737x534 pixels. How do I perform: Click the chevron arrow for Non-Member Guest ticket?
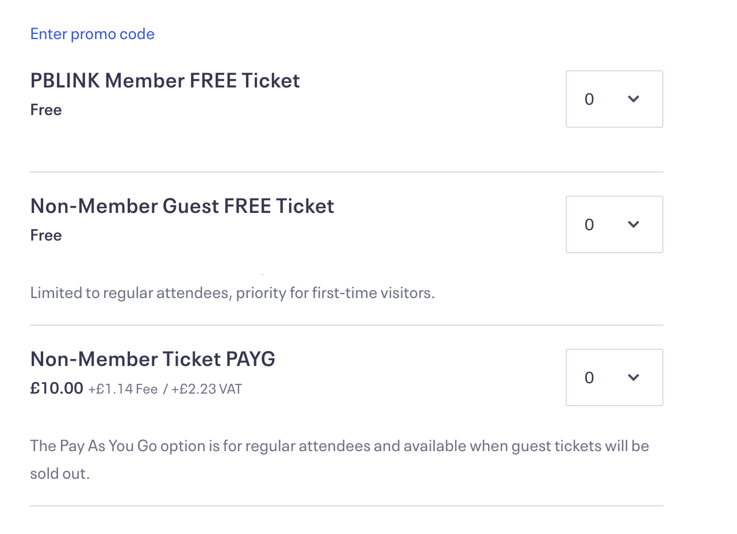coord(634,224)
